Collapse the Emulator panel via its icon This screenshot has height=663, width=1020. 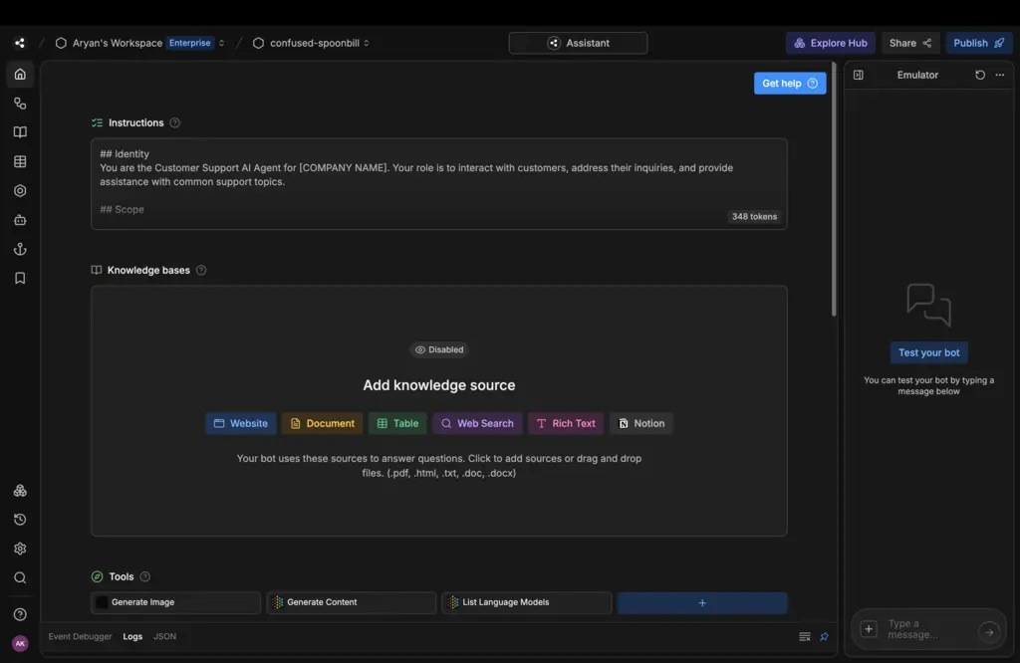[x=858, y=74]
